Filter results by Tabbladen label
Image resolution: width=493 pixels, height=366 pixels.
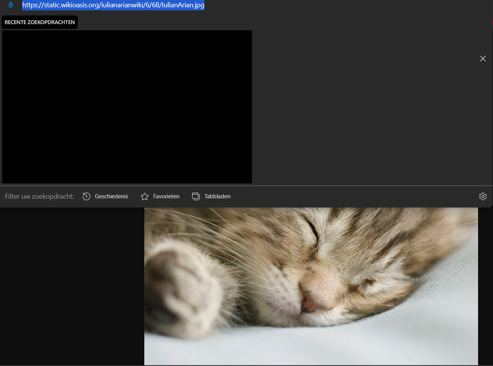pos(217,196)
